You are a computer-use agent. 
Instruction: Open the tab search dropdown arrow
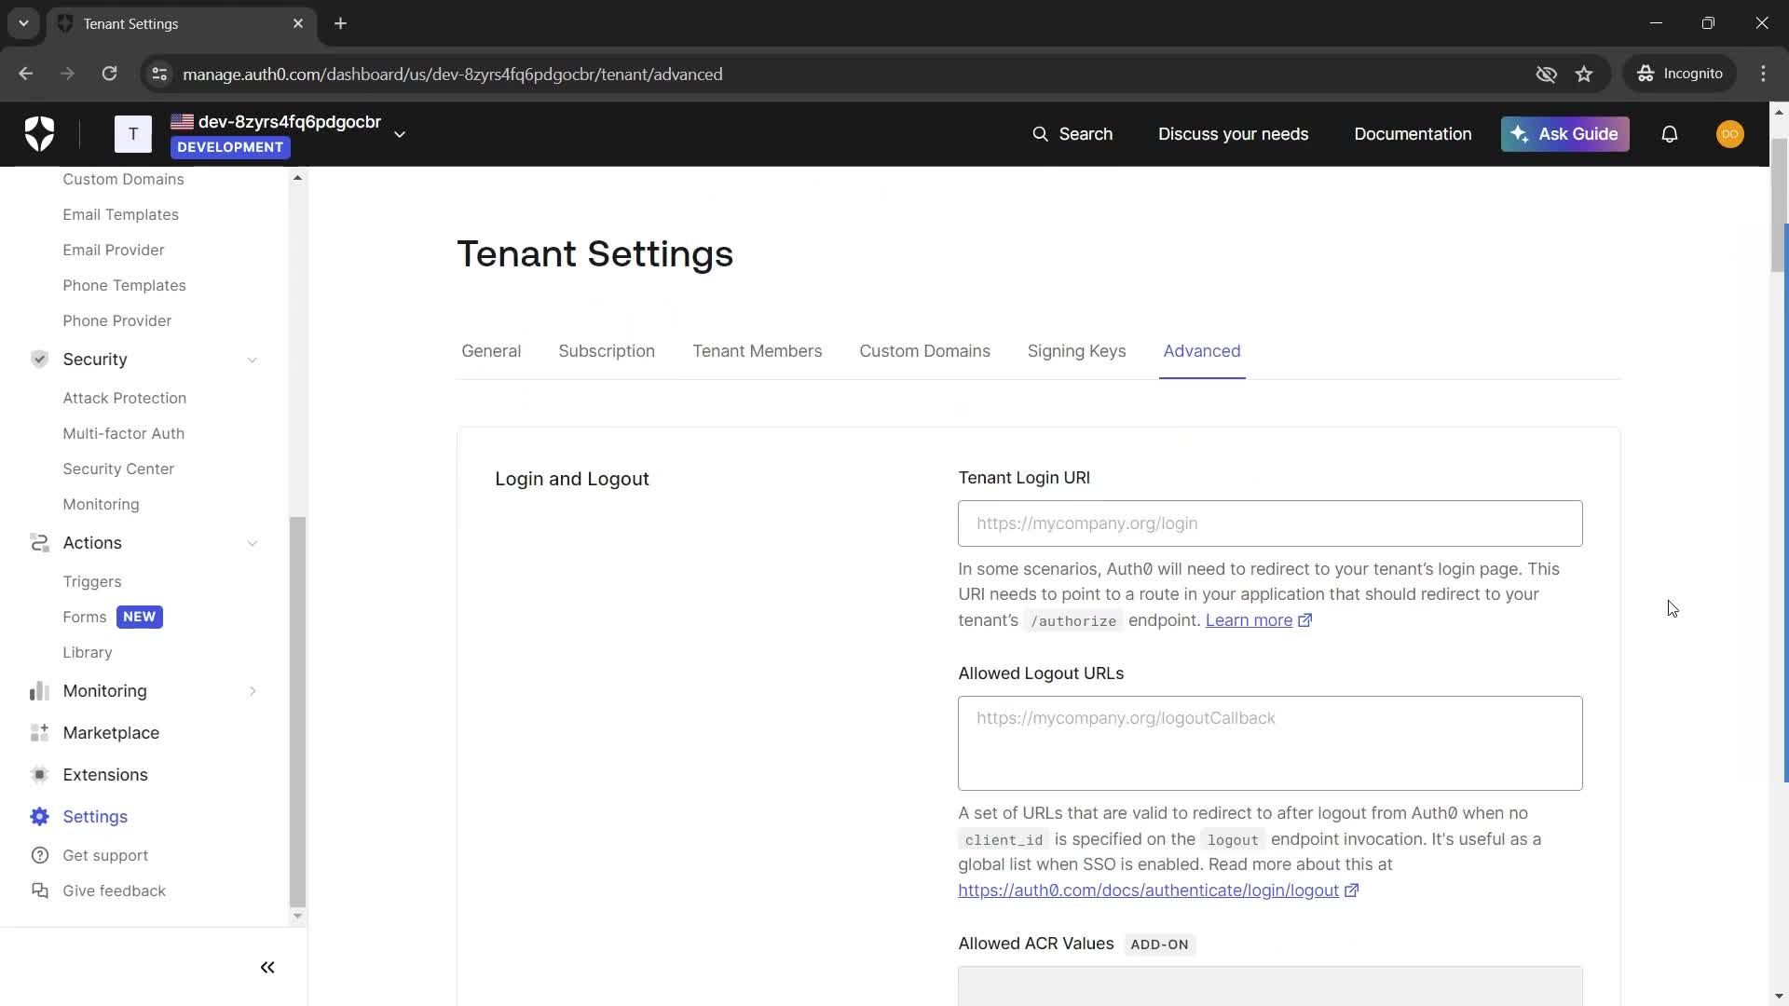coord(23,23)
